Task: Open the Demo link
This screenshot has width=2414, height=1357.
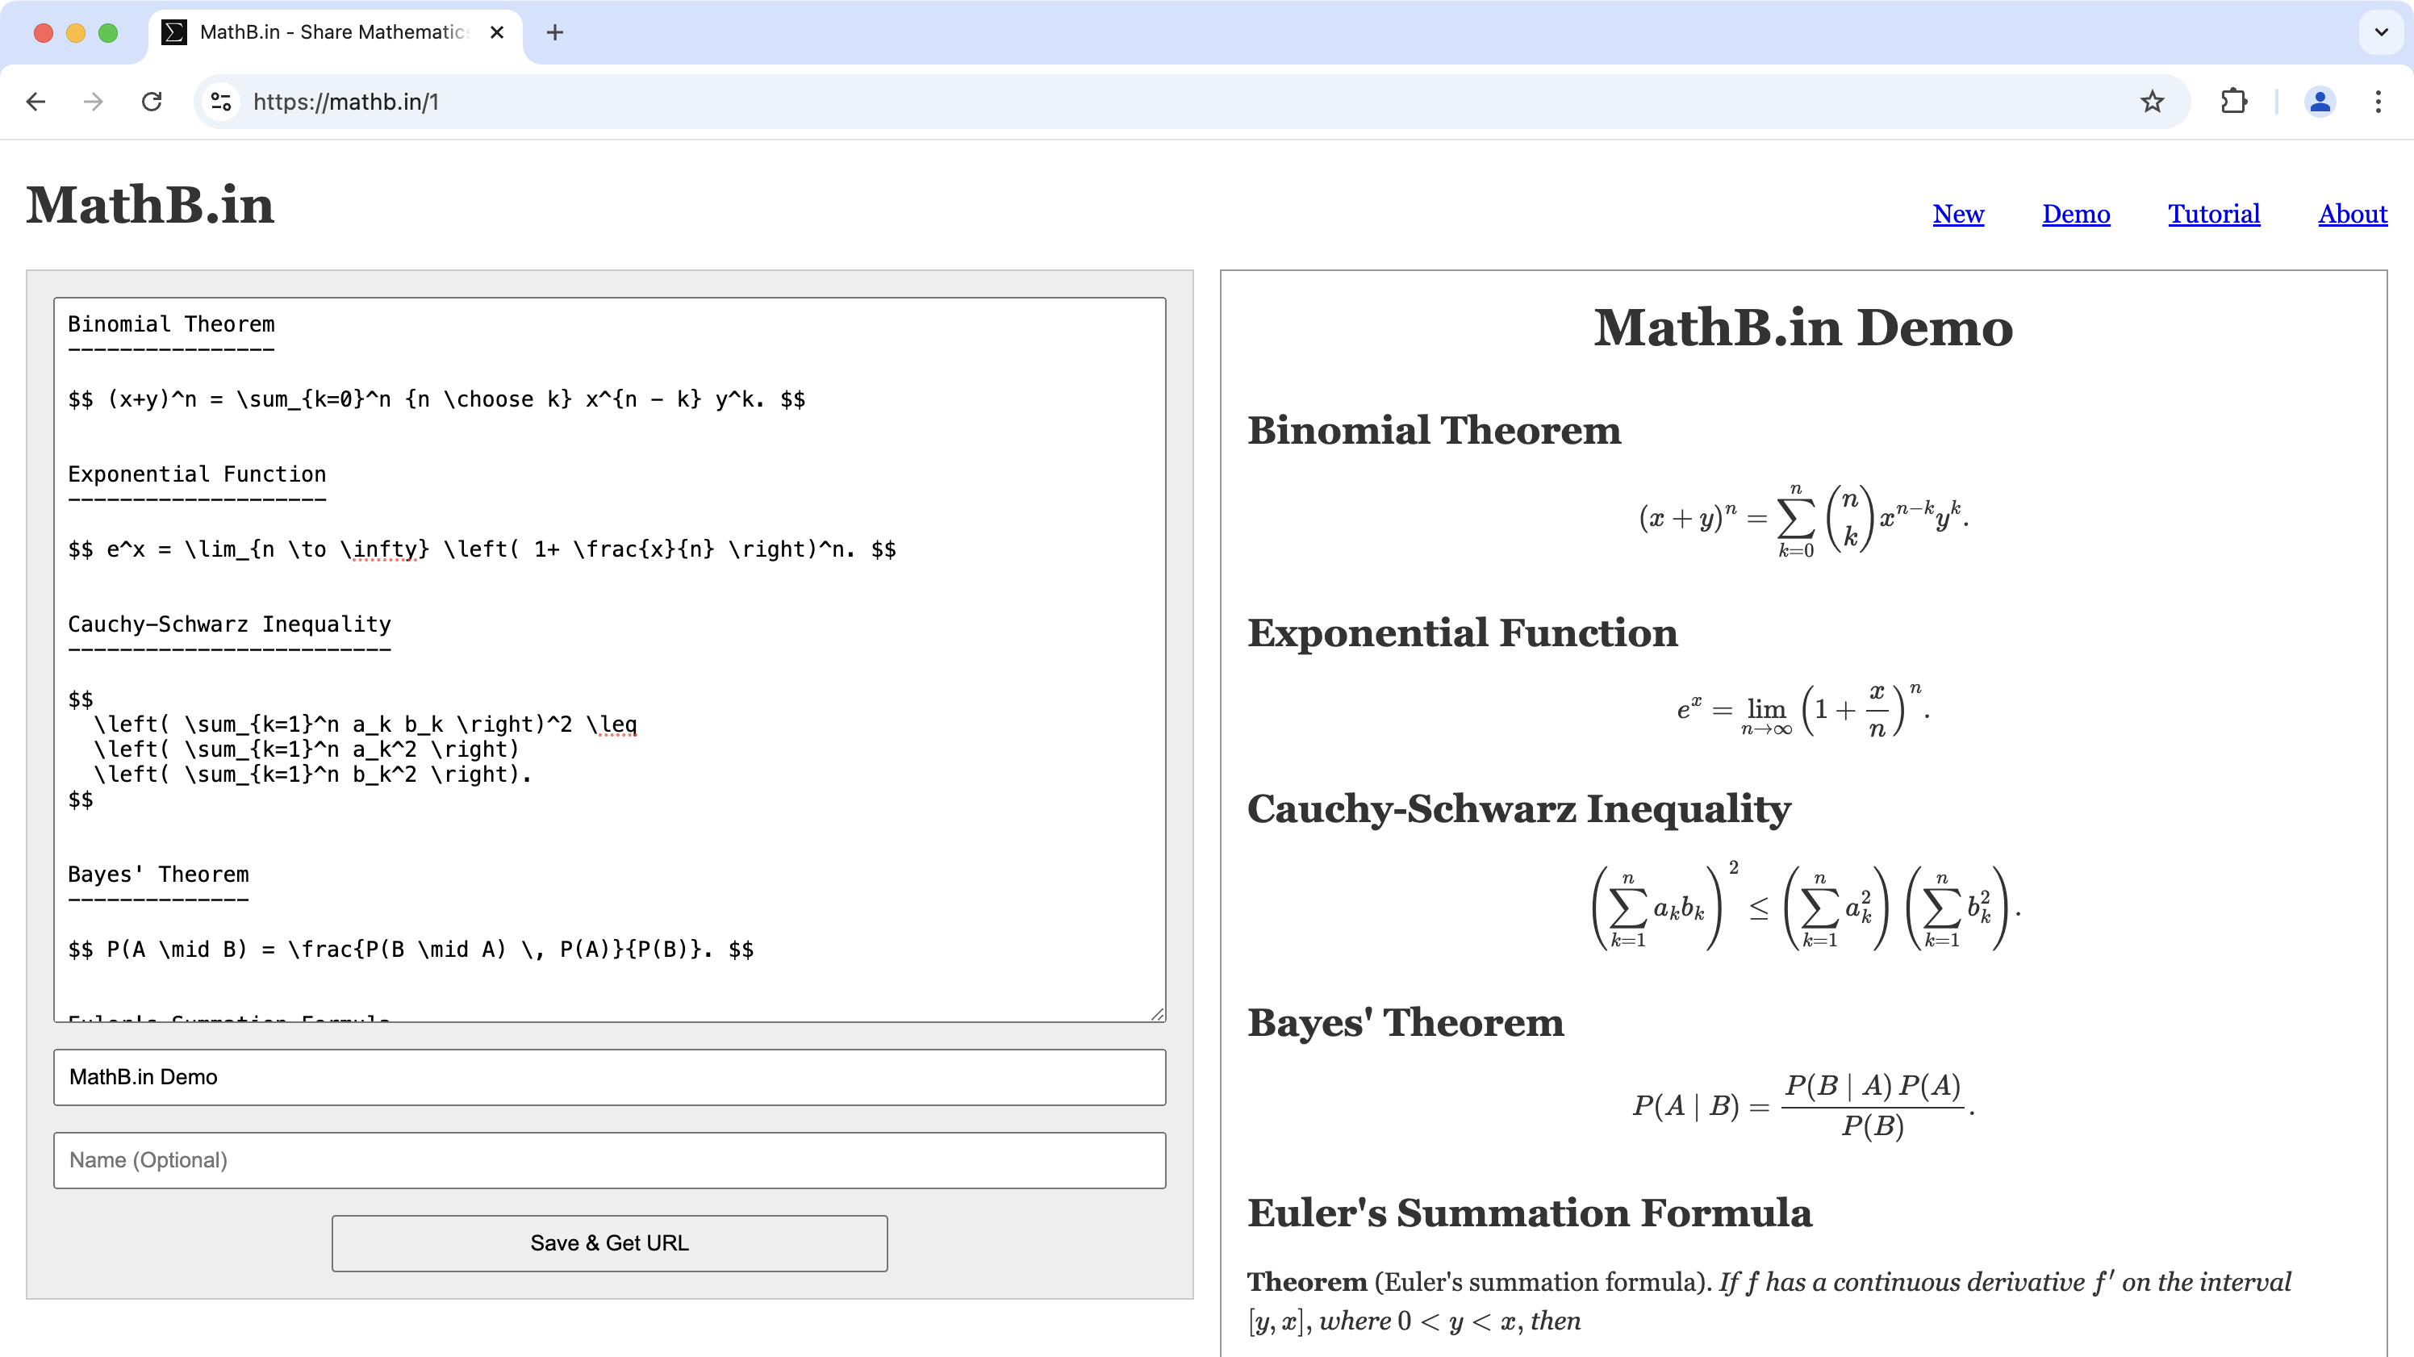Action: (x=2076, y=214)
